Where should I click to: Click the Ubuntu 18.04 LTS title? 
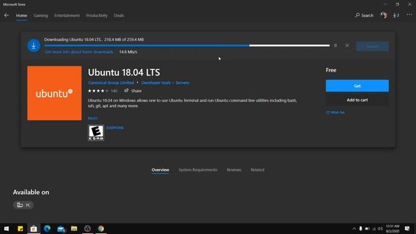tap(124, 72)
